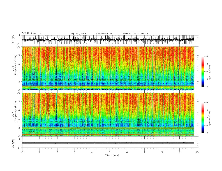Click time axis tick label "9"
Viewport: 222px width, 171px height.
(x=179, y=152)
